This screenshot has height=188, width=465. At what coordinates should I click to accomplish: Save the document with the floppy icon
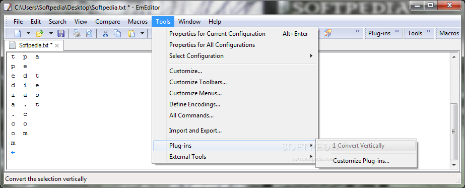click(x=61, y=33)
